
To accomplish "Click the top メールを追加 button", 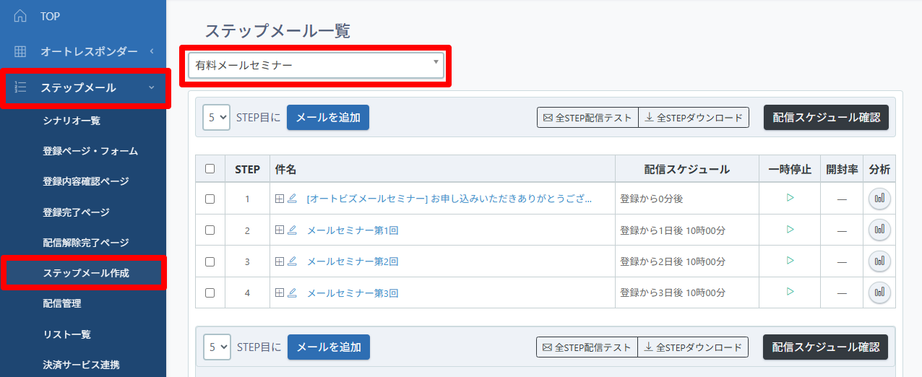I will [328, 117].
